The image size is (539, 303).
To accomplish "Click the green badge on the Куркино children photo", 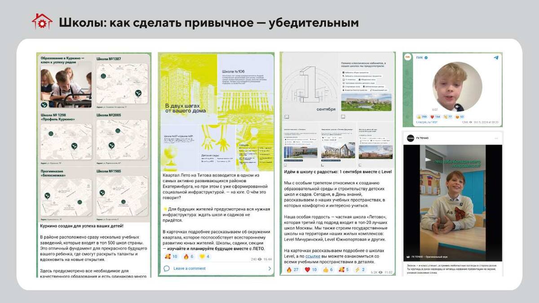I will pos(44,105).
